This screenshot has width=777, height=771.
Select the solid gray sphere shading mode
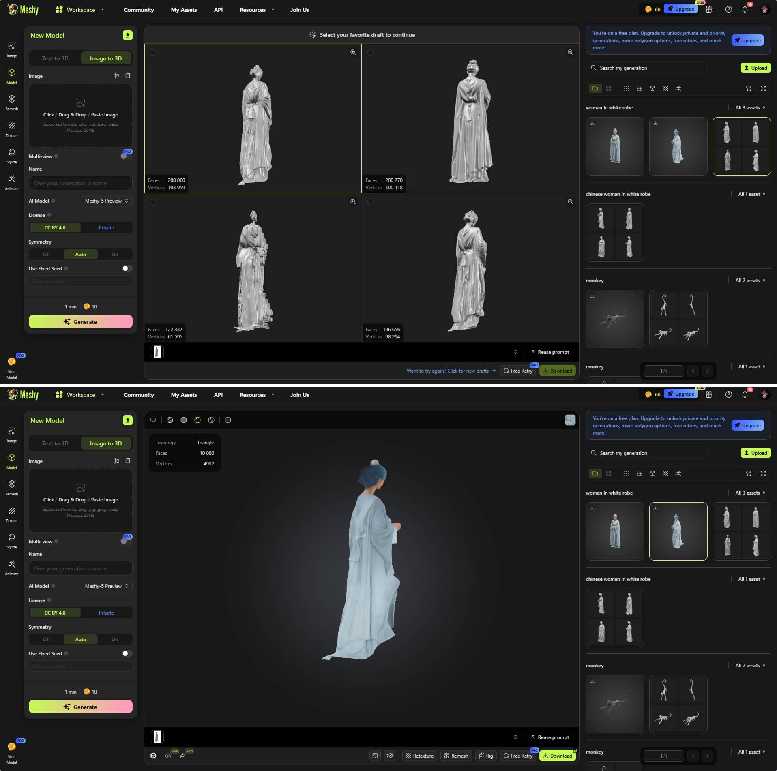point(184,420)
